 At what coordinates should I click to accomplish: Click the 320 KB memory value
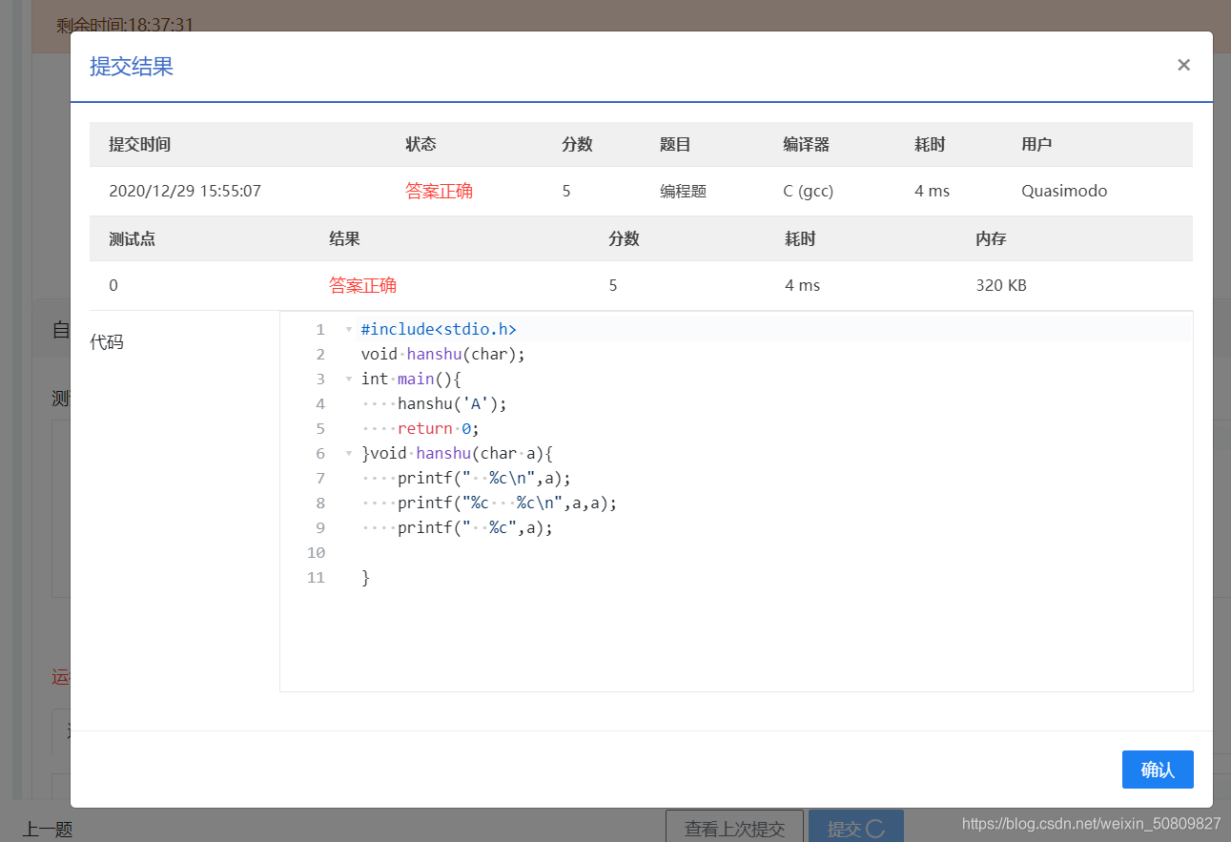point(1001,285)
